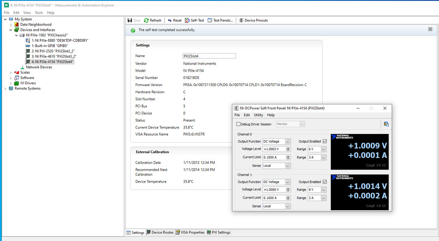Click the Refresh toolbar icon
This screenshot has height=241, width=439.
(x=147, y=21)
